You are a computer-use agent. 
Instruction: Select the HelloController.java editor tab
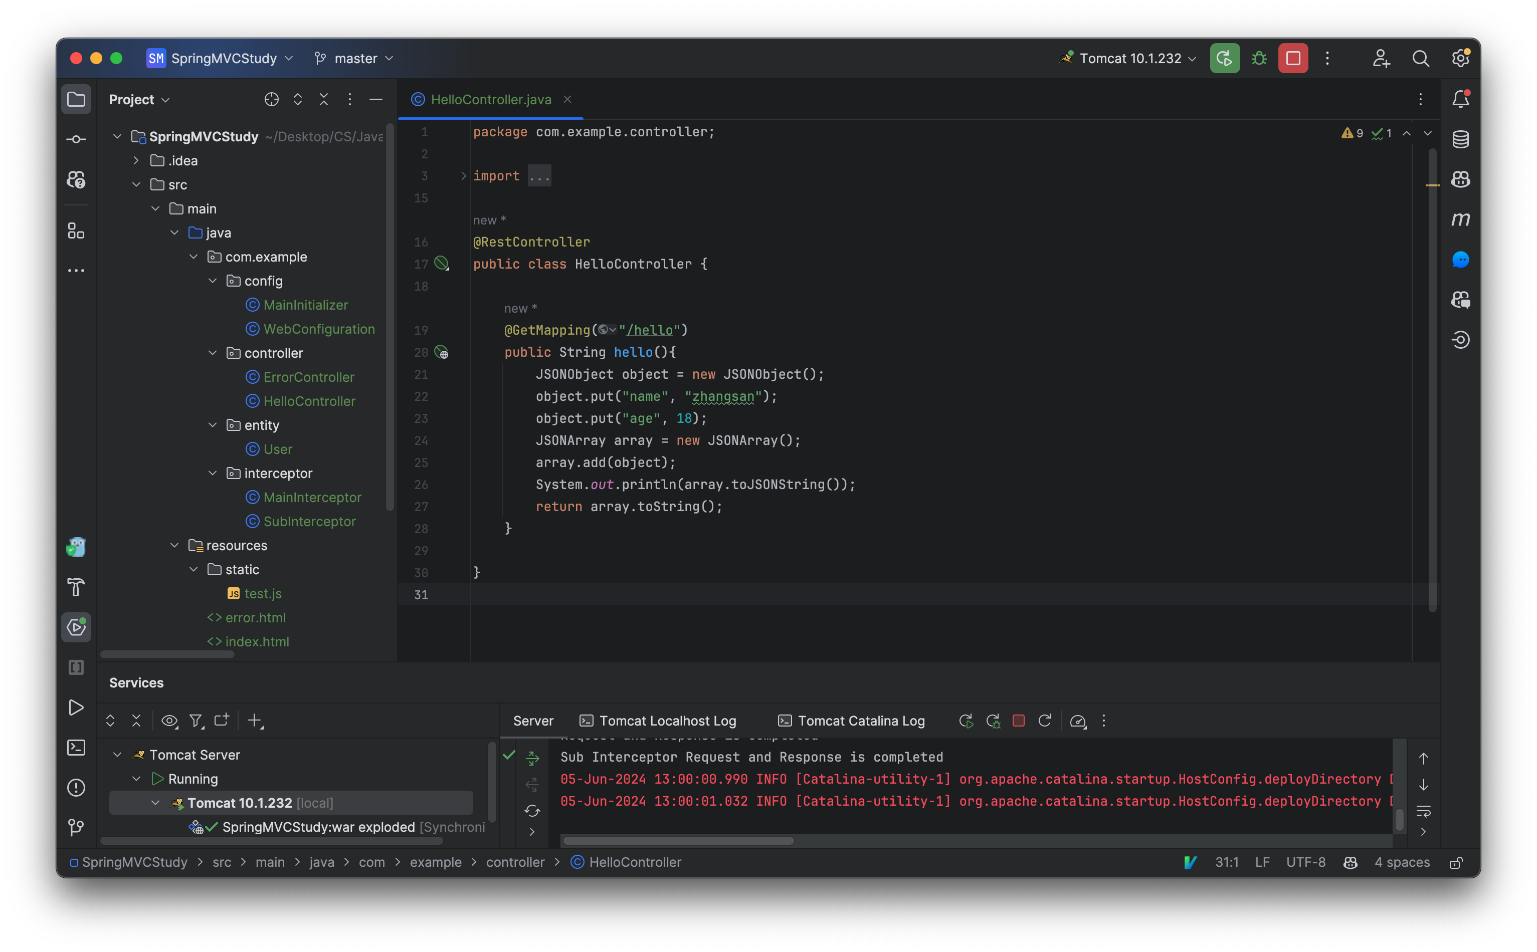tap(490, 100)
